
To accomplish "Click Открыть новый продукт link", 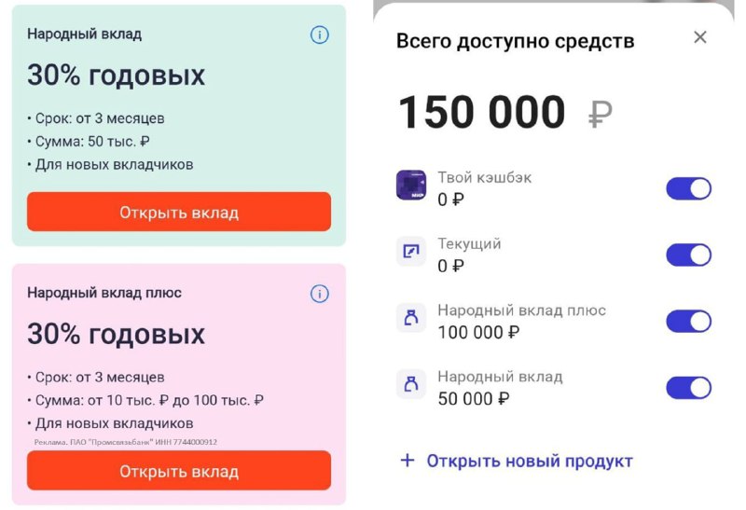I will tap(530, 461).
